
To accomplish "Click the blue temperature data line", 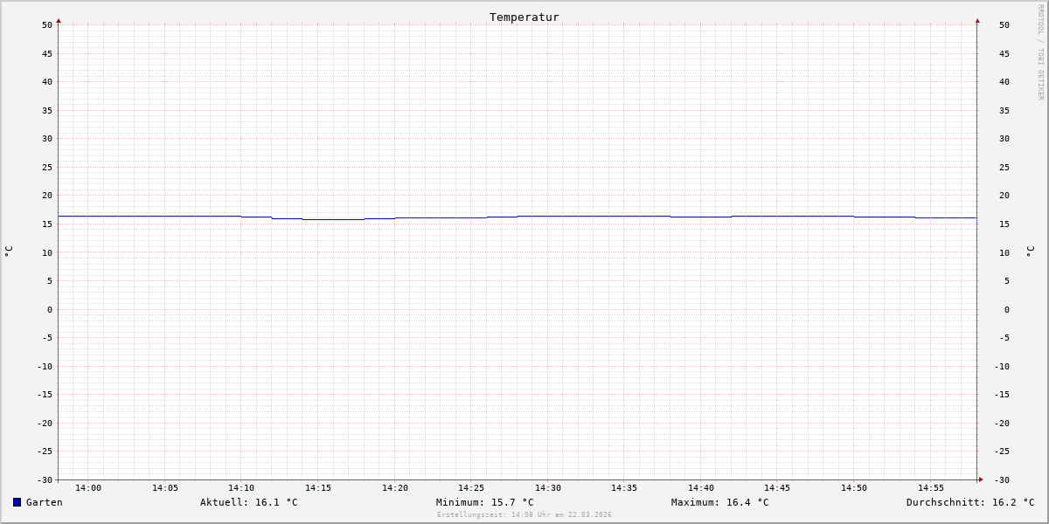I will [x=518, y=217].
